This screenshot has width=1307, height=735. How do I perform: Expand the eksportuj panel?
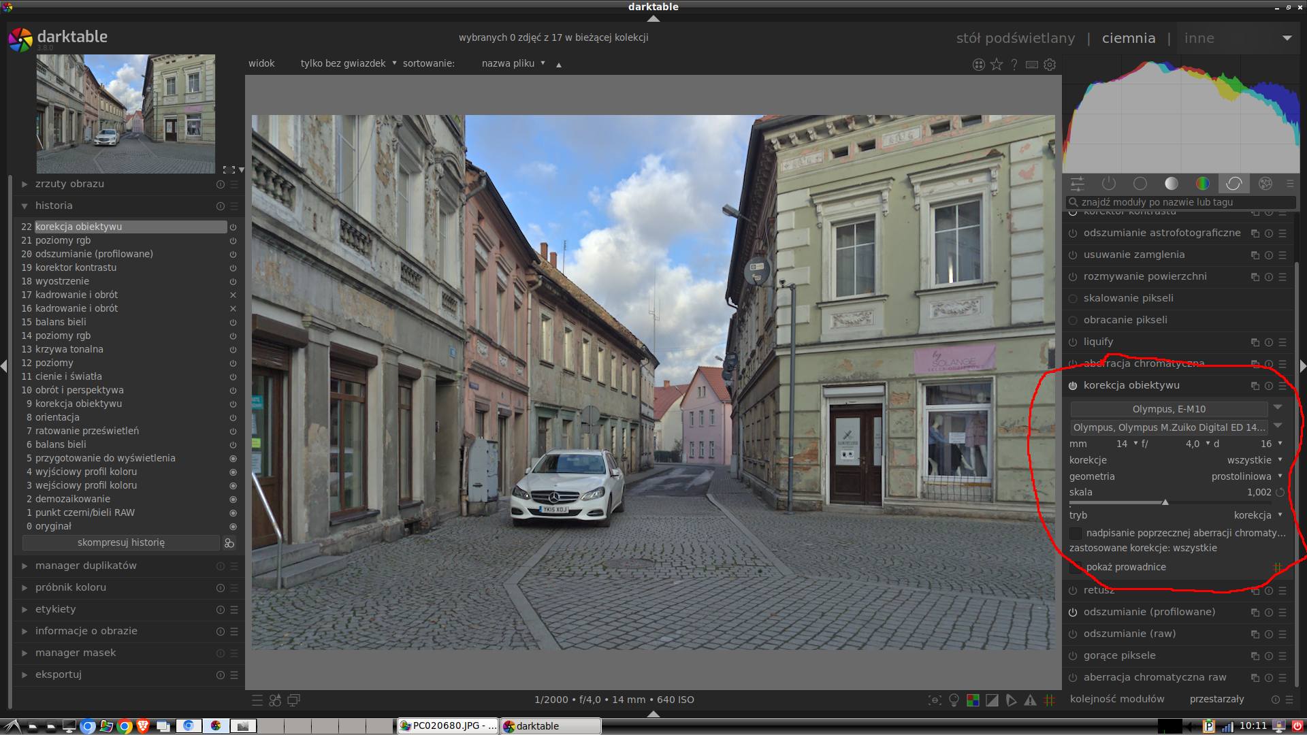[58, 674]
